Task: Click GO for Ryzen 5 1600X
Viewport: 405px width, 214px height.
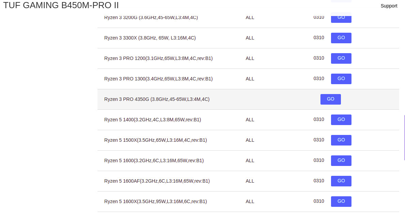Action: pos(341,201)
